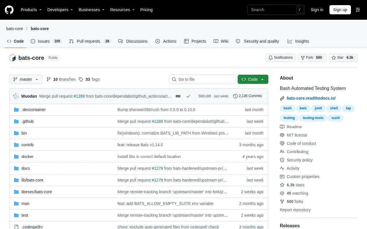Viewport: 367px width, 229px height.
Task: Click the Go to file input
Action: tap(202, 79)
